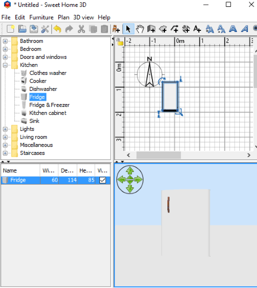Viewport: 257px width, 288px height.
Task: Select the Create polylines tool
Action: pyautogui.click(x=175, y=29)
